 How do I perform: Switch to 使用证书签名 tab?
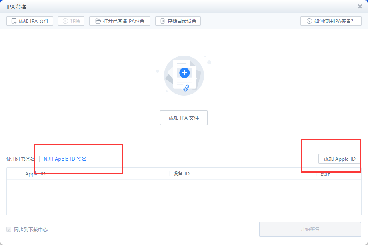tap(21, 159)
